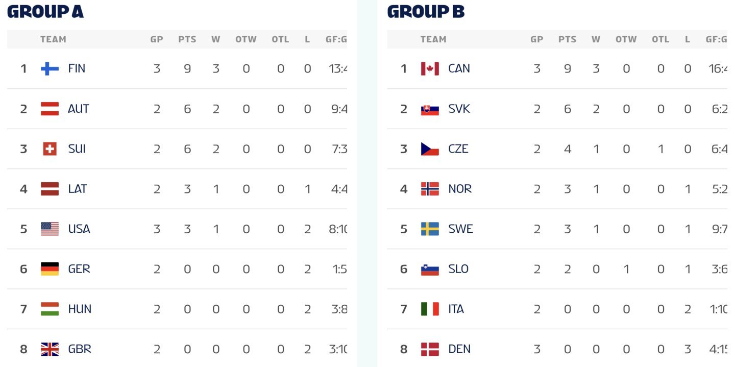
Task: Click the Group A heading
Action: [x=45, y=11]
